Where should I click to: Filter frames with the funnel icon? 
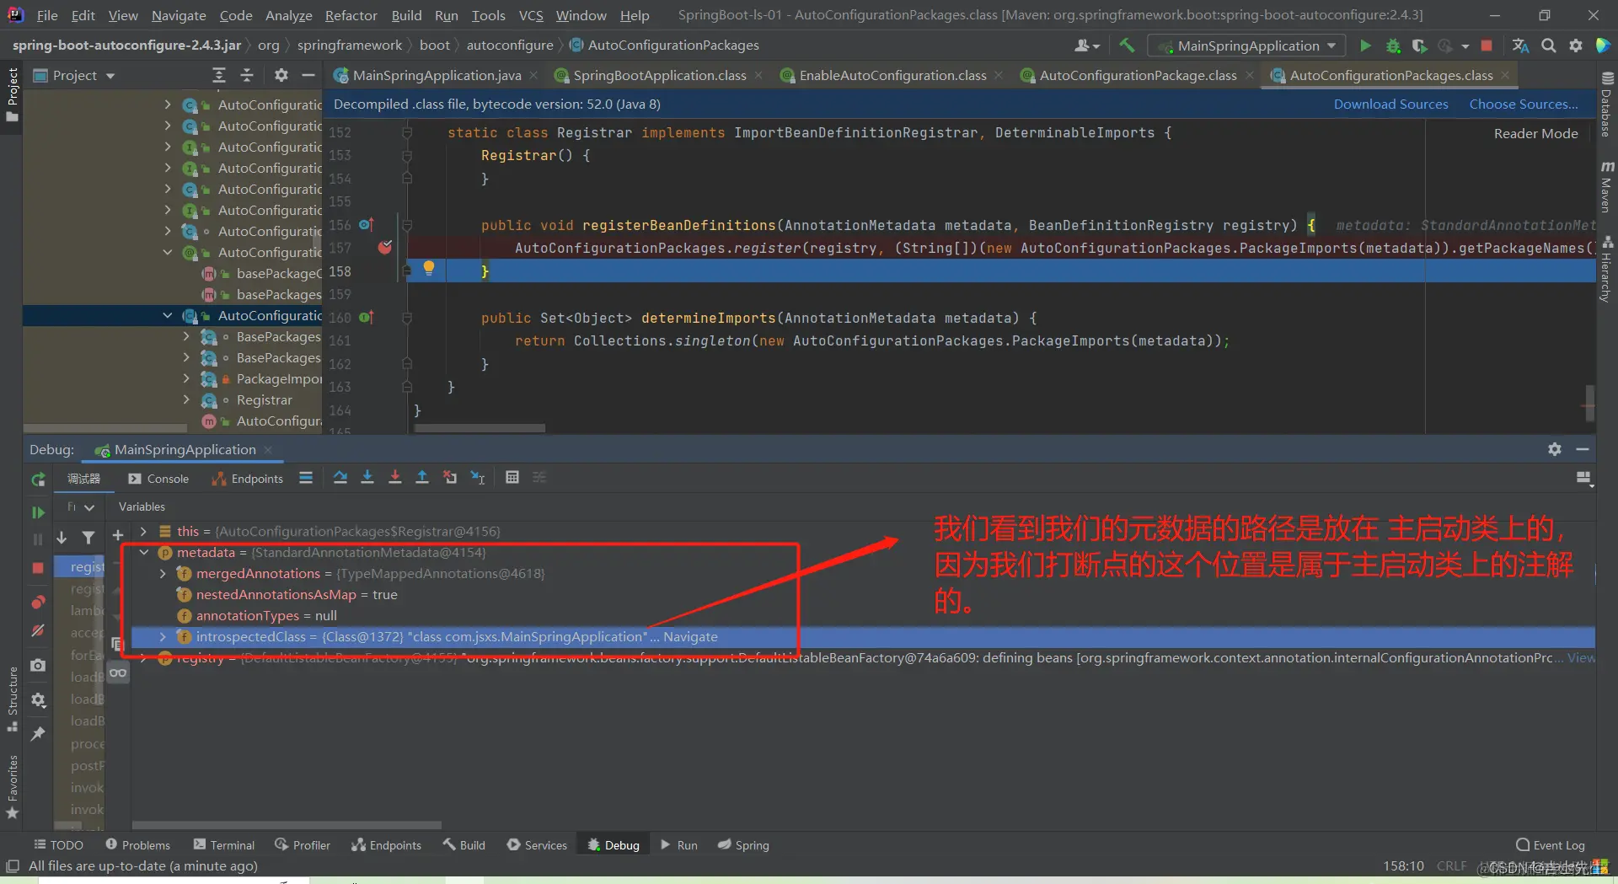point(88,537)
